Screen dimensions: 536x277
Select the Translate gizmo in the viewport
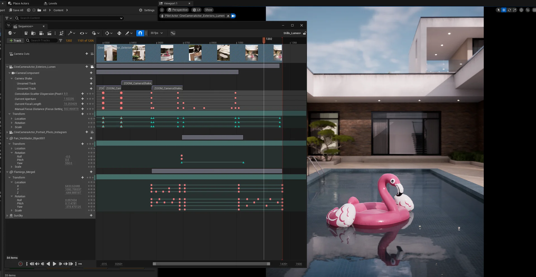504,10
